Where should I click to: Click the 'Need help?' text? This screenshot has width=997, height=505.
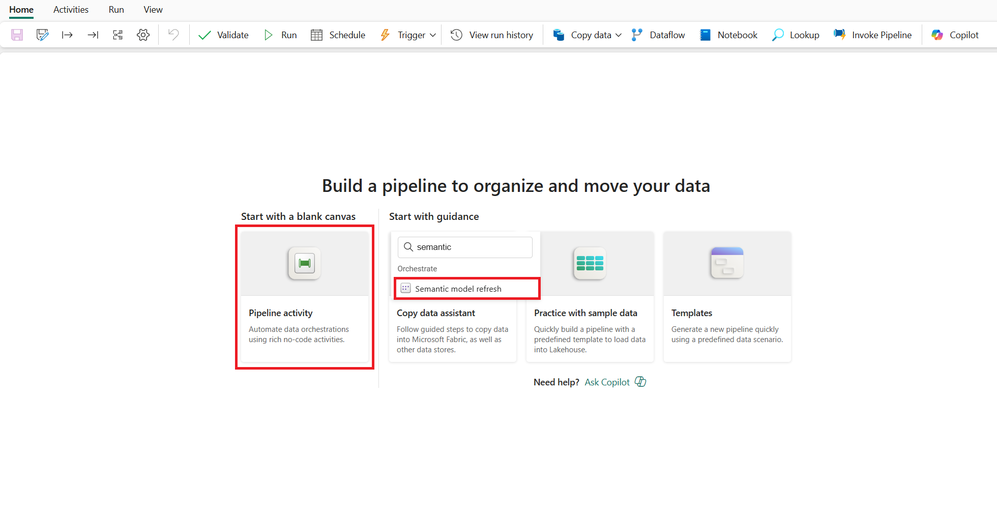point(556,382)
